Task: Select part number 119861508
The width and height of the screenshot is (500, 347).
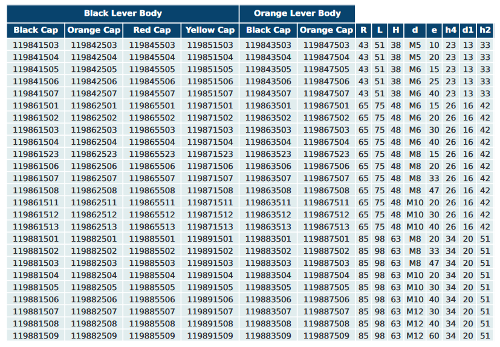Action: tap(36, 190)
